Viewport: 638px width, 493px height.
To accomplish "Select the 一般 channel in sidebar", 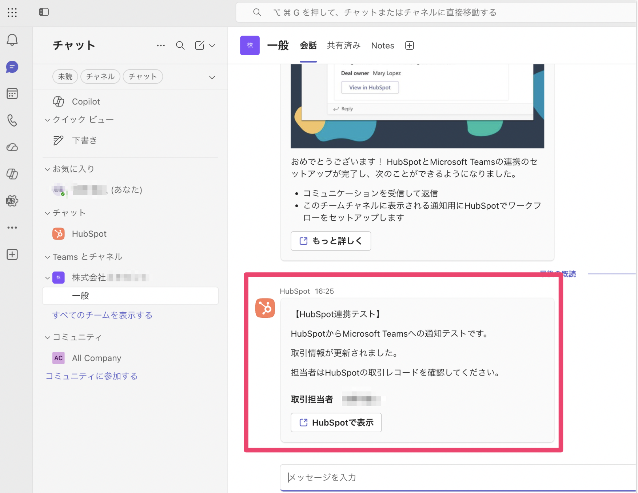I will pos(130,296).
